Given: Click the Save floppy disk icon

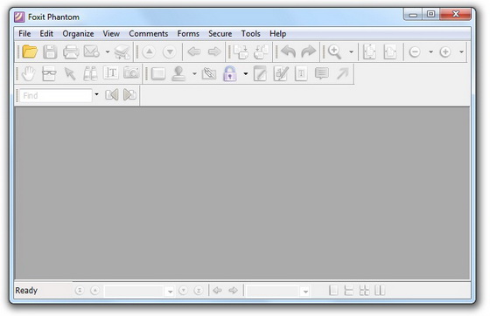Looking at the screenshot, I should 50,52.
